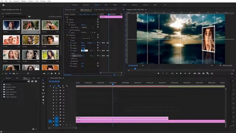Expand the Video Effects folder
This screenshot has height=133, width=236.
2,95
